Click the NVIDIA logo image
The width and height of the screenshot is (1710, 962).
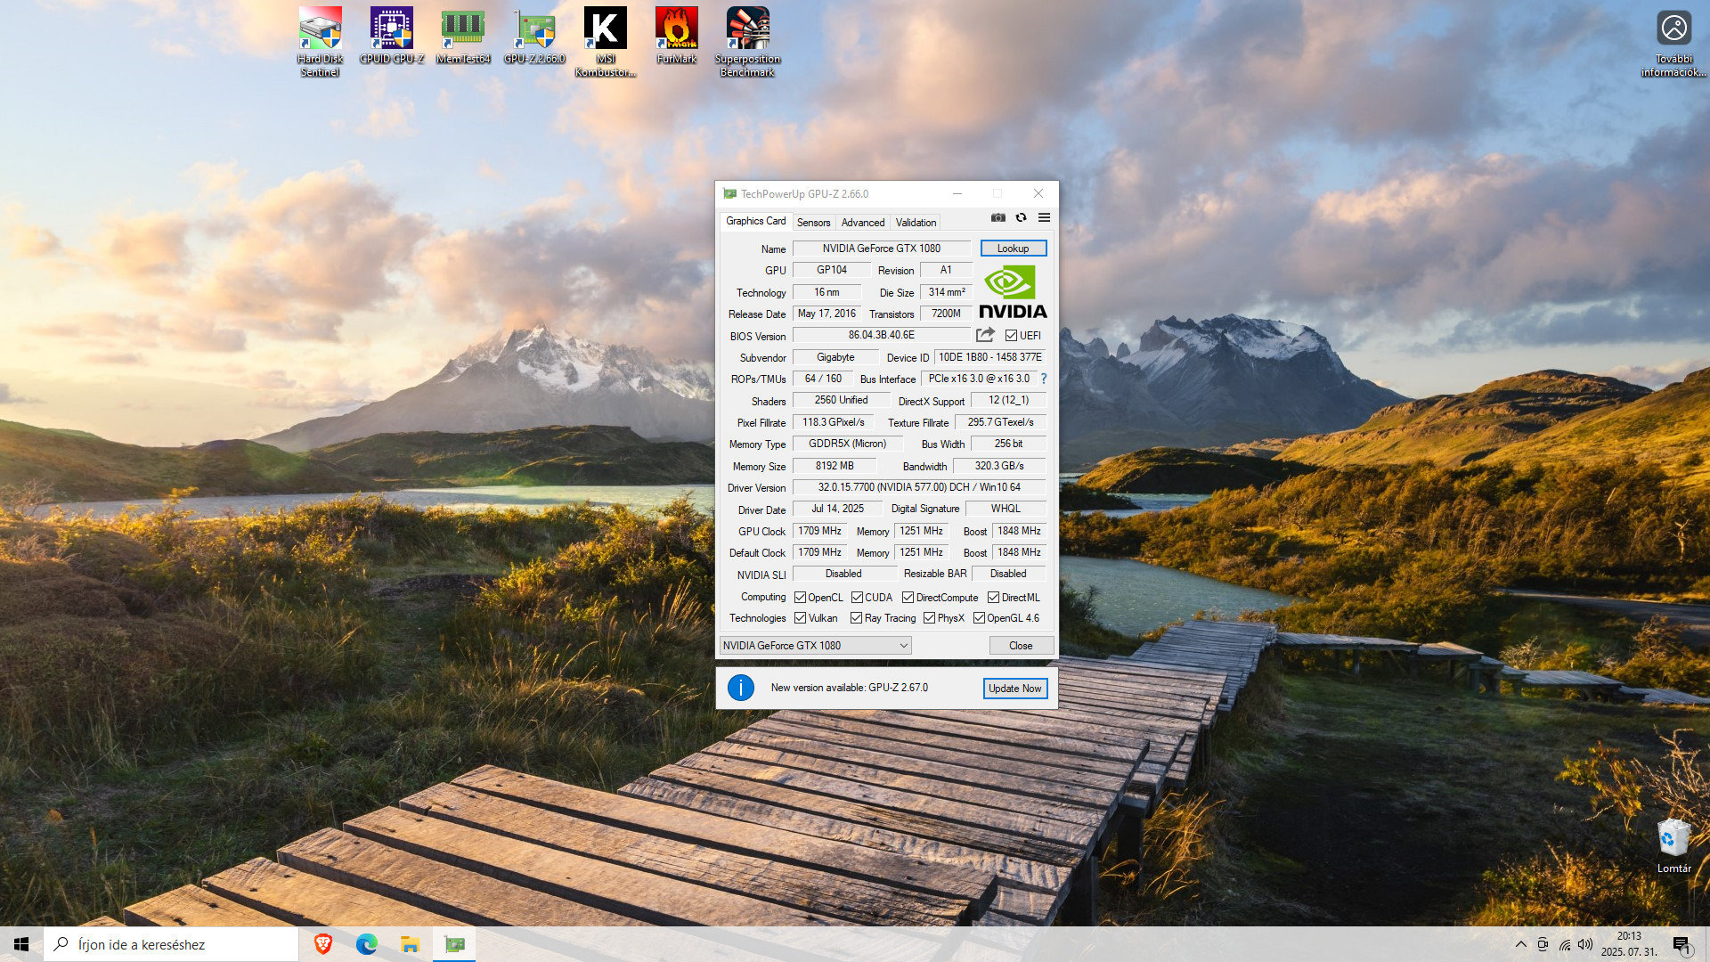[1013, 291]
